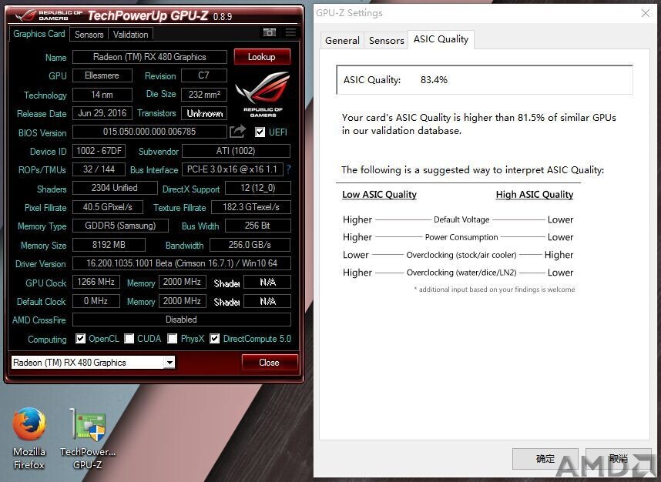This screenshot has width=661, height=482.
Task: Click the red Close button in GPU-Z
Action: click(x=270, y=363)
